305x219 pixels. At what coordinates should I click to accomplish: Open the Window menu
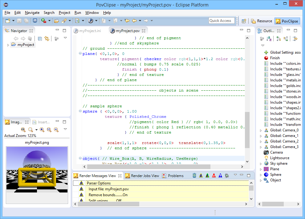click(x=92, y=13)
